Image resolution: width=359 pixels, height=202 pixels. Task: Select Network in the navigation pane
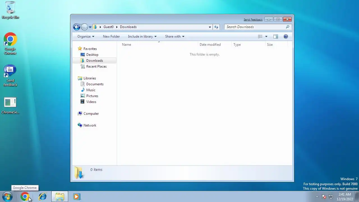90,125
